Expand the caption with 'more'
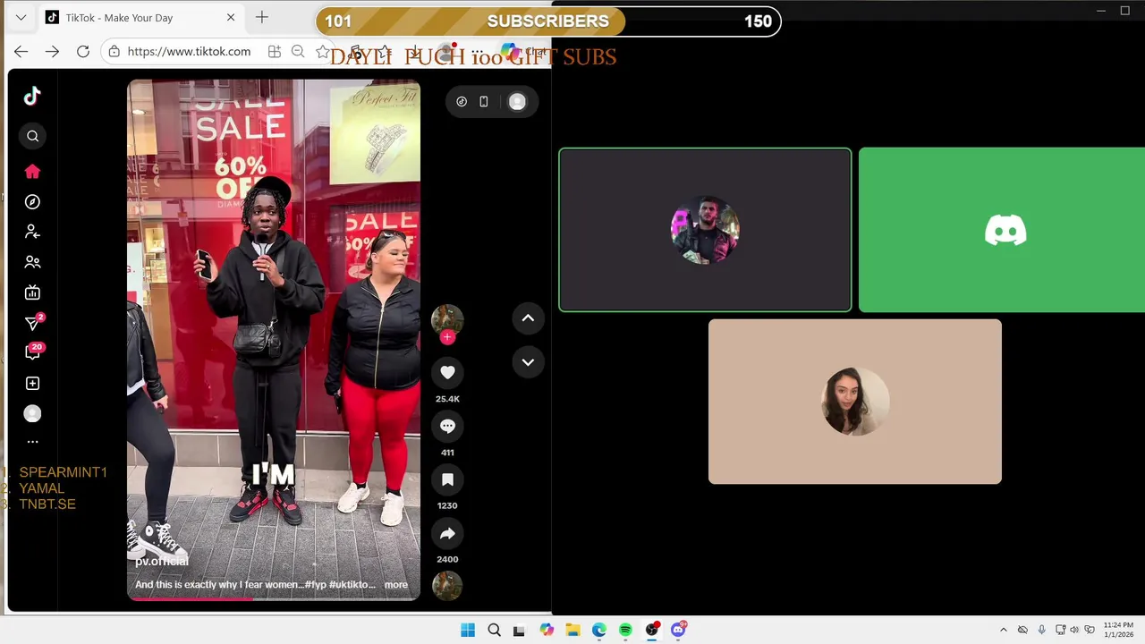This screenshot has width=1145, height=644. click(x=396, y=585)
